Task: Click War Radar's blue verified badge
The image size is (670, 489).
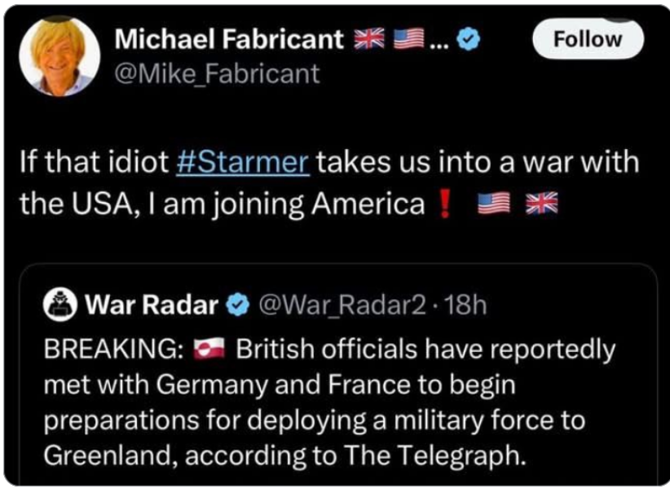Action: [x=237, y=306]
